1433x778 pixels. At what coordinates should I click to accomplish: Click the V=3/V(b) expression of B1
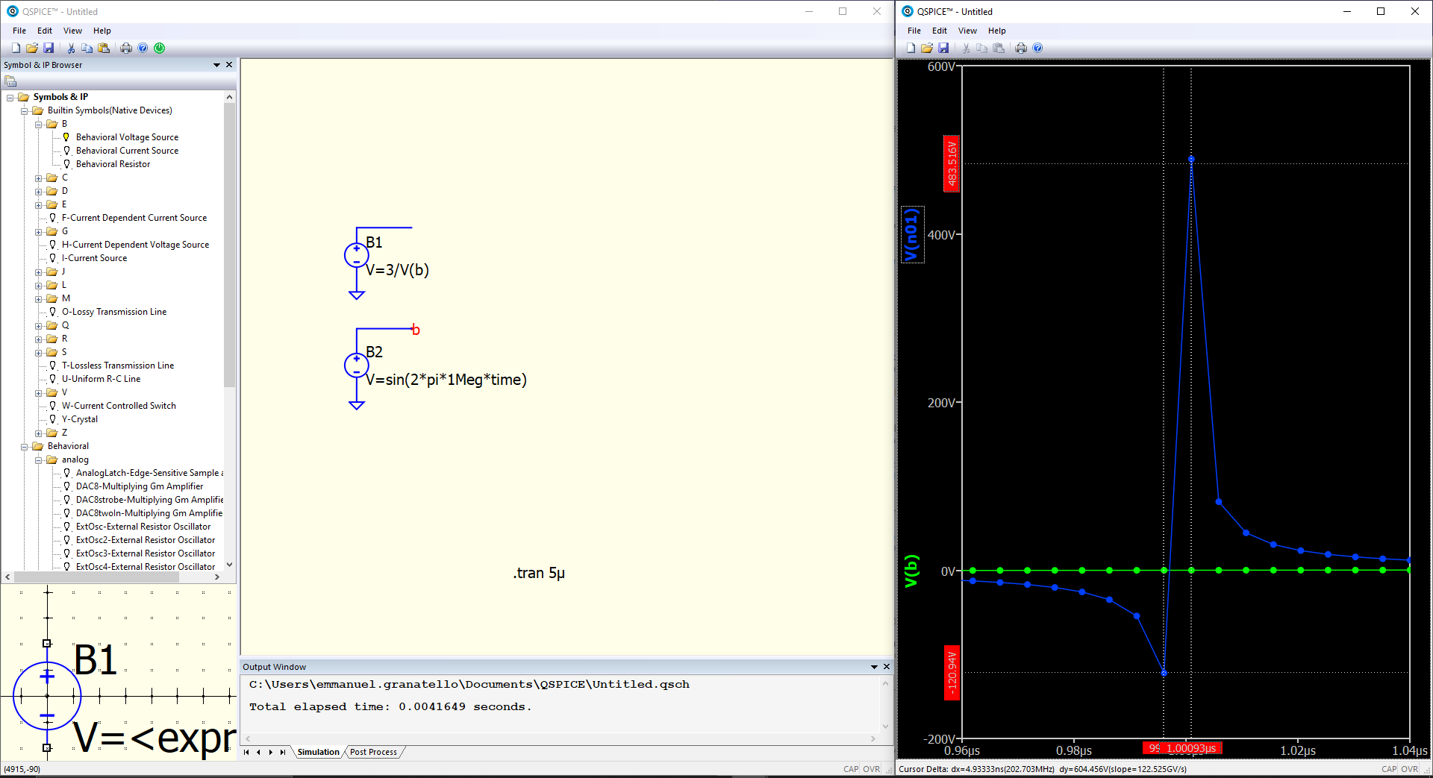397,270
